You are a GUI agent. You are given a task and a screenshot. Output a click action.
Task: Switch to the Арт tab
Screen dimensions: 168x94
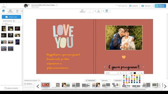[17, 11]
